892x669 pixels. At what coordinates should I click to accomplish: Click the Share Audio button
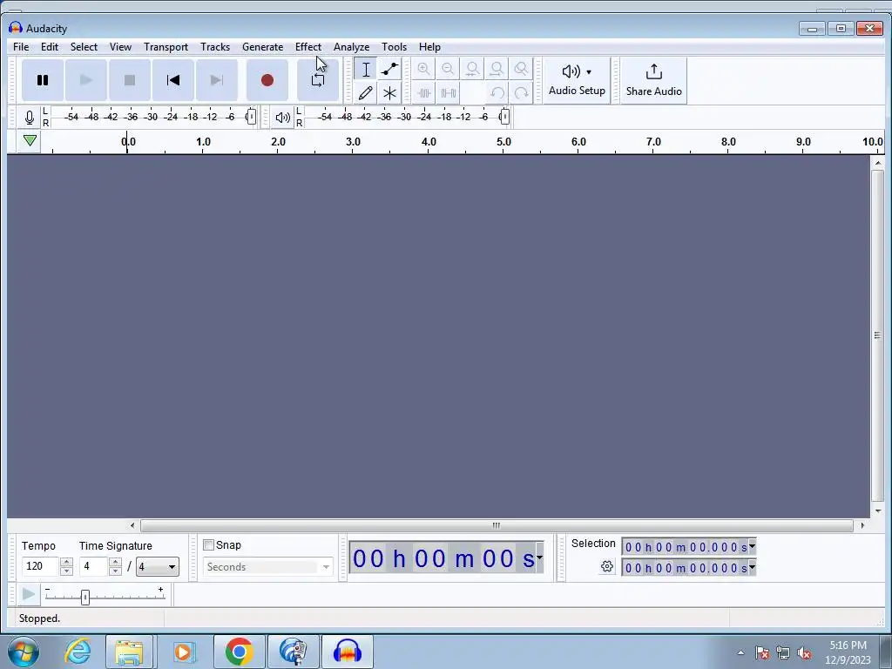653,80
